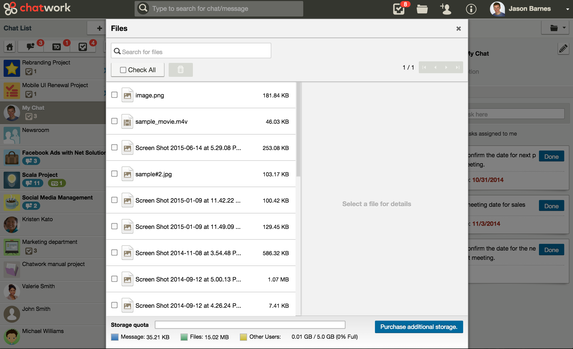
Task: Click Purchase additional storage button
Action: click(x=419, y=327)
